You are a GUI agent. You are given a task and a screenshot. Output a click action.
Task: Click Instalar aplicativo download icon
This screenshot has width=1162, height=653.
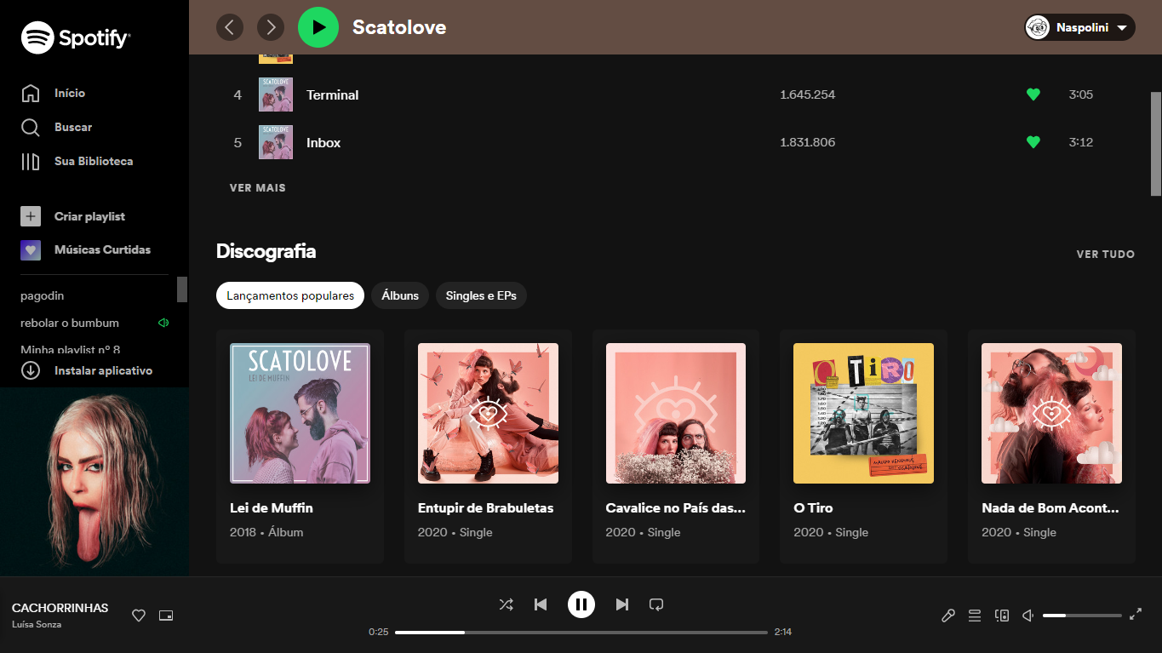coord(31,370)
